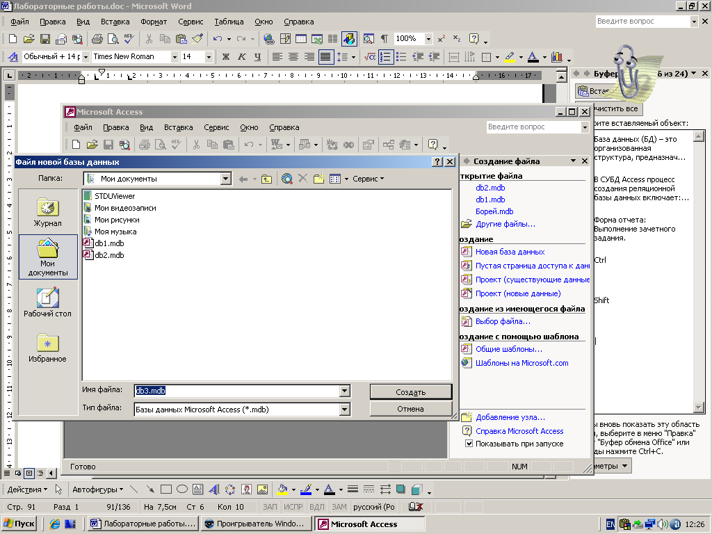
Task: Expand the Папка folder dropdown
Action: coord(226,179)
